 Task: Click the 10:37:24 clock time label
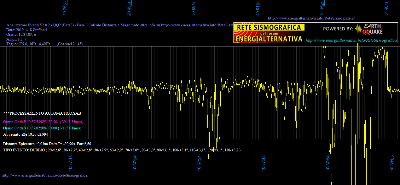[135, 163]
